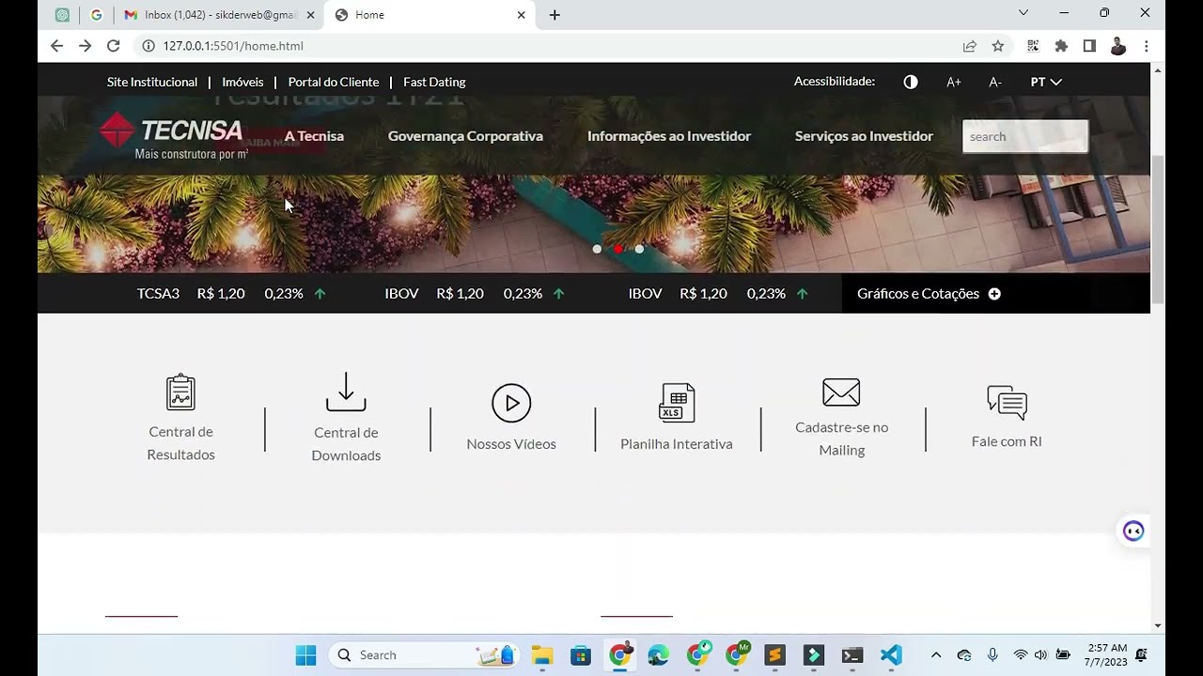Increase font size with A+

click(x=953, y=82)
